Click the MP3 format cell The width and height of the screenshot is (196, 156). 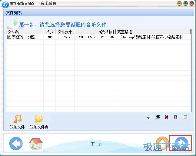click(x=51, y=37)
